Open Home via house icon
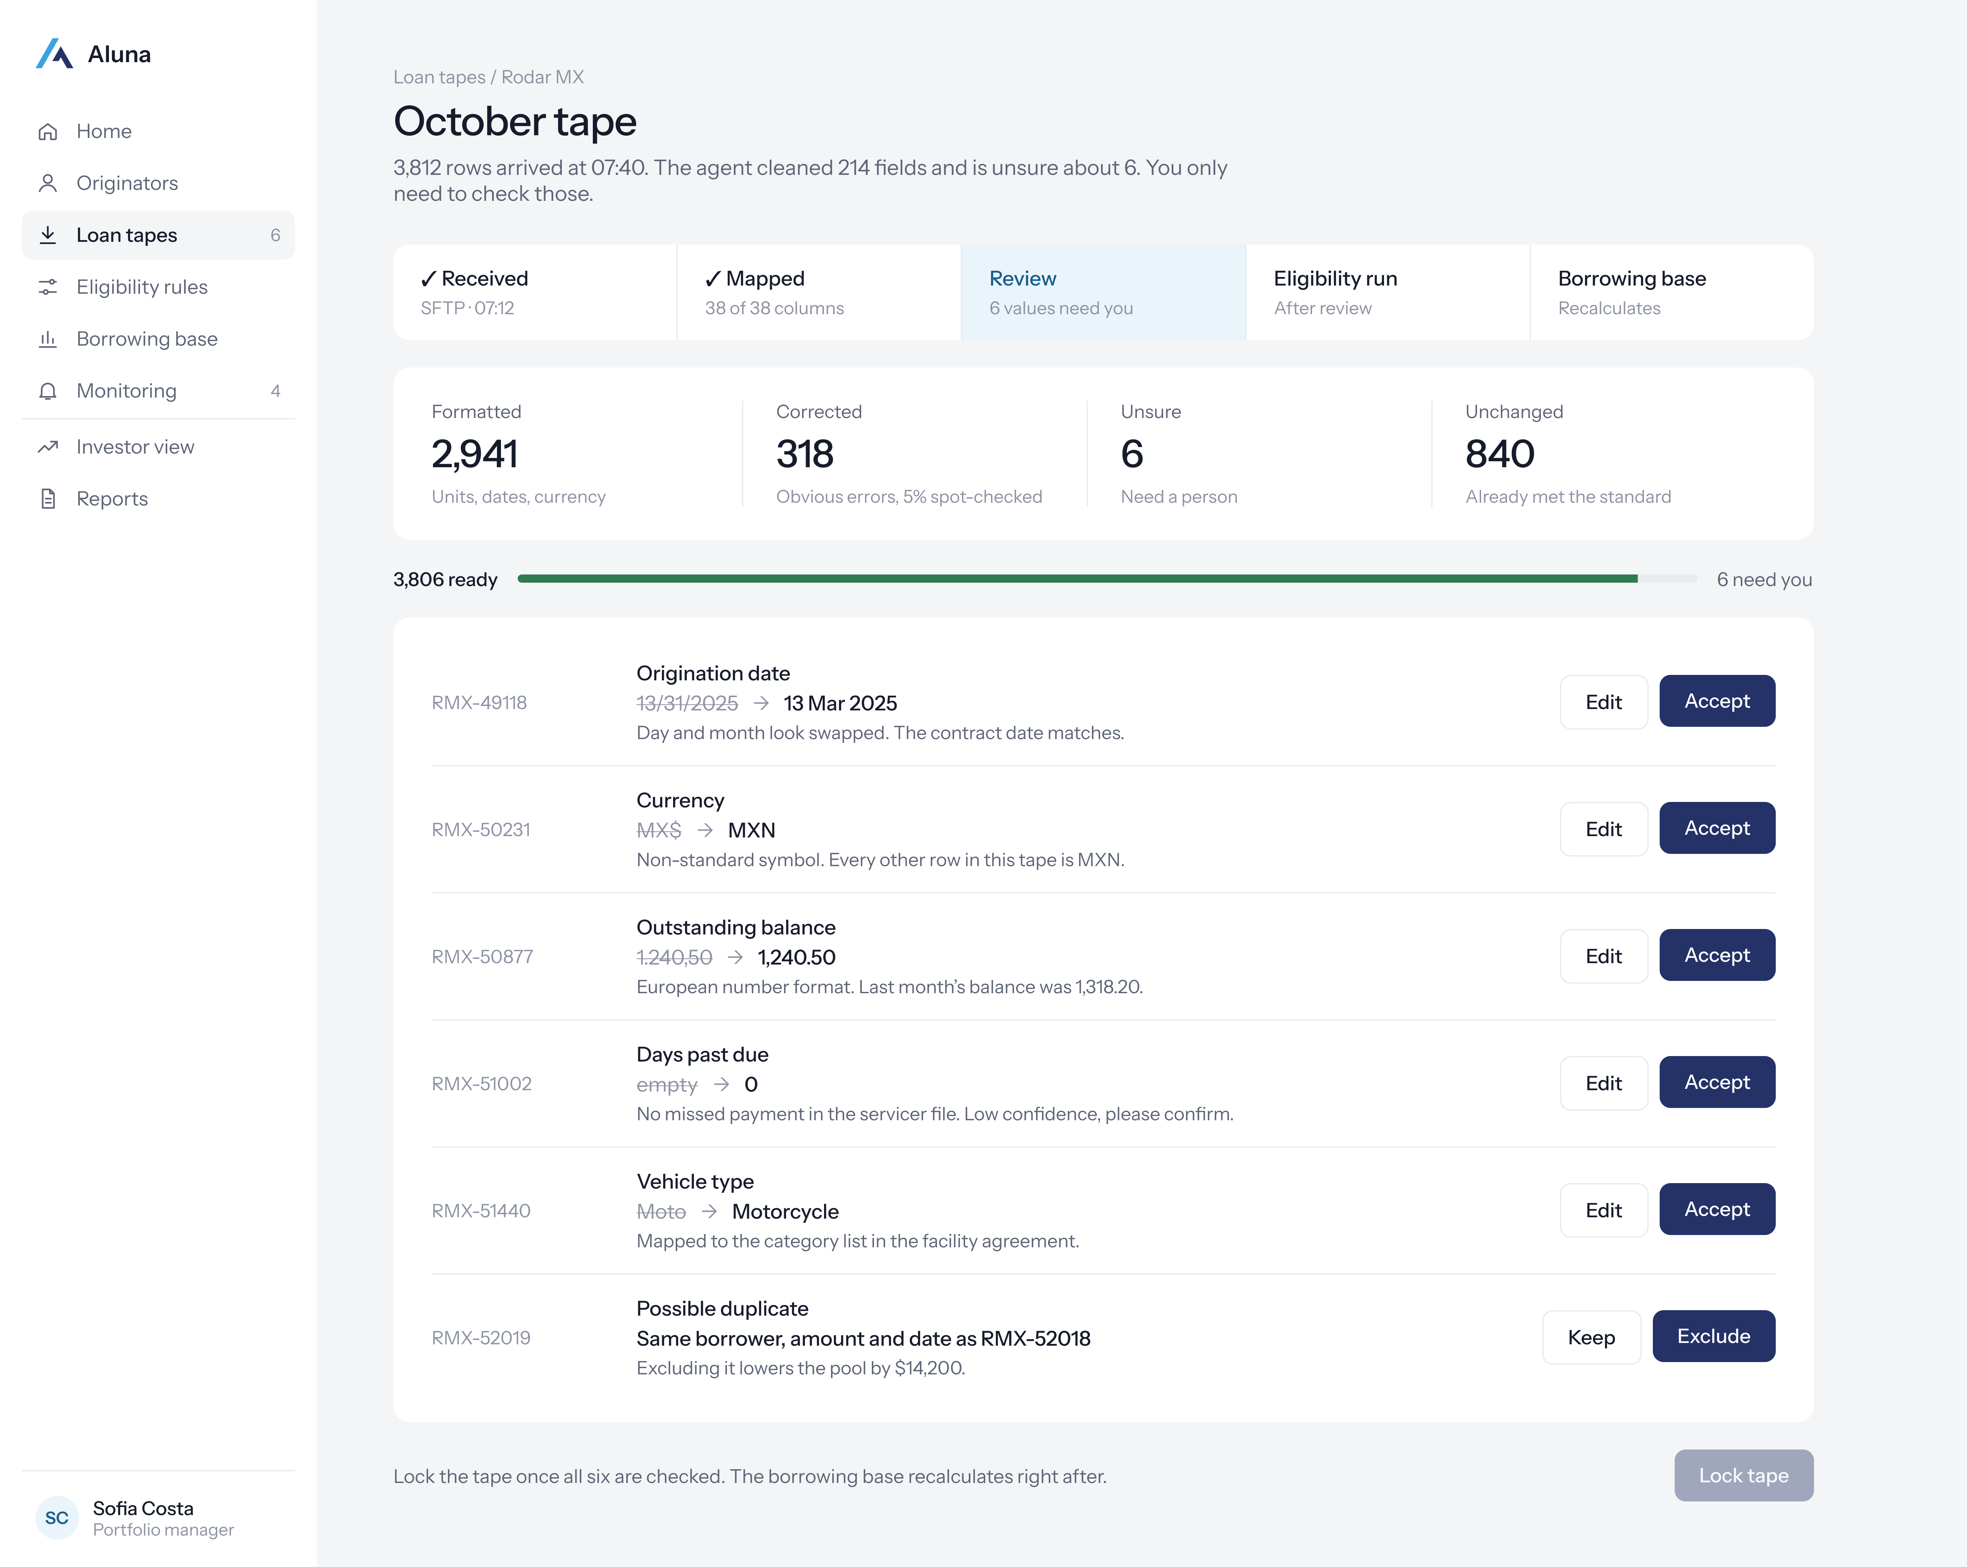Image resolution: width=1967 pixels, height=1567 pixels. (x=48, y=131)
